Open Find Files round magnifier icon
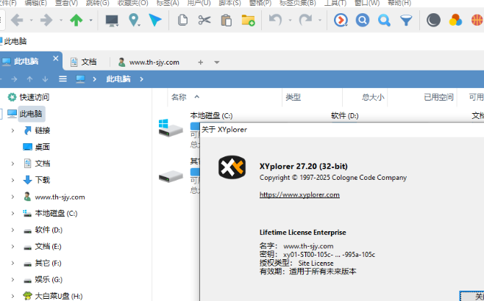Viewport: 484px width, 301px height. [x=363, y=21]
